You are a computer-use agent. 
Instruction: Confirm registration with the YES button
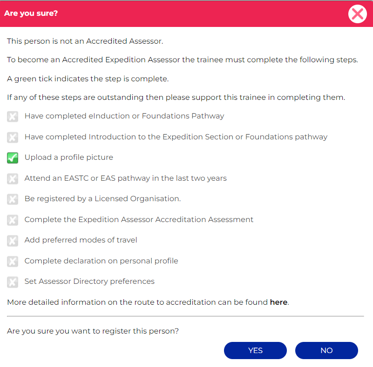[x=255, y=350]
